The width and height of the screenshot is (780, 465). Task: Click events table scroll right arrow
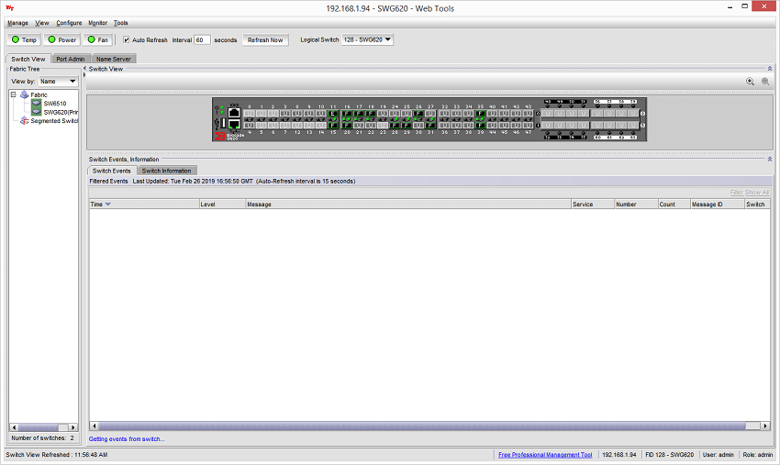point(765,426)
